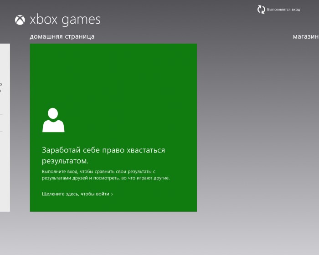Image resolution: width=319 pixels, height=255 pixels.
Task: Click the sign-in progress sync icon
Action: pos(261,10)
